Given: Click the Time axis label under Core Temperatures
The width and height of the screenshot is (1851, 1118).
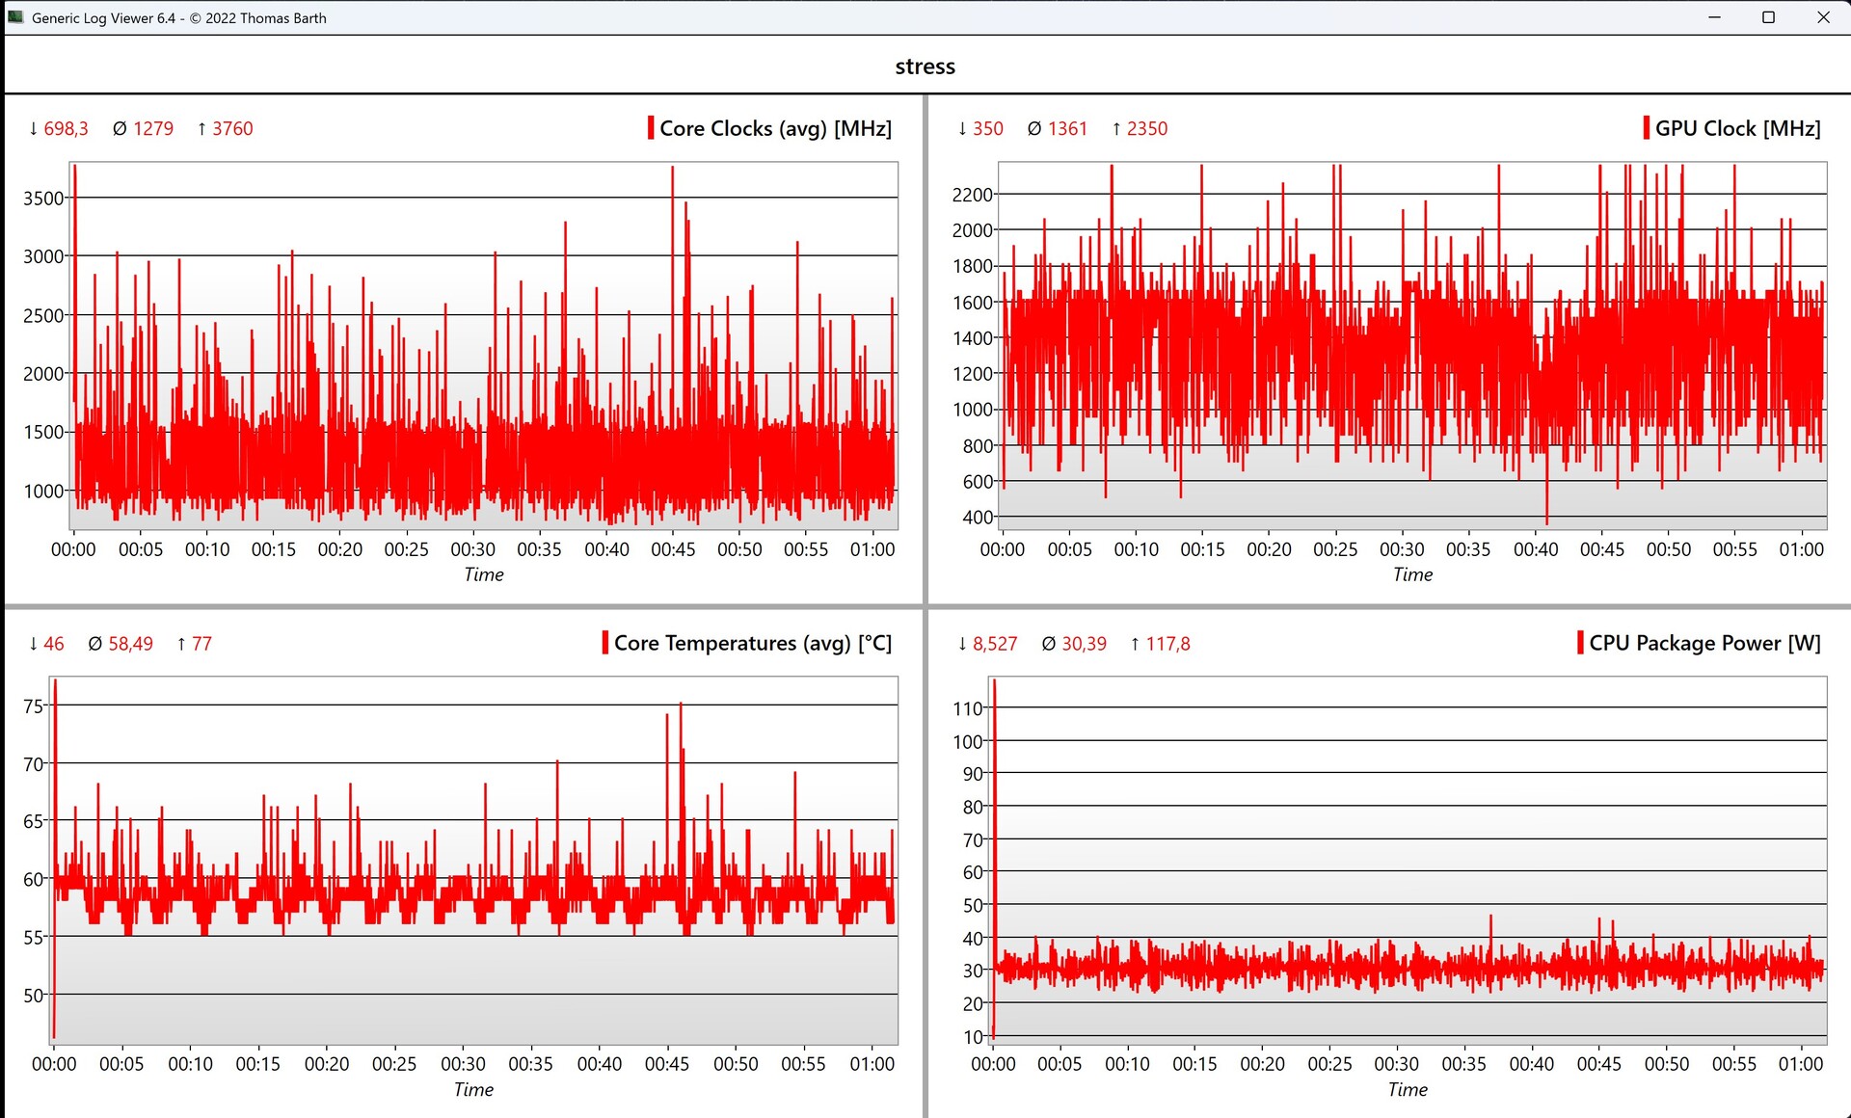Looking at the screenshot, I should 473,1089.
